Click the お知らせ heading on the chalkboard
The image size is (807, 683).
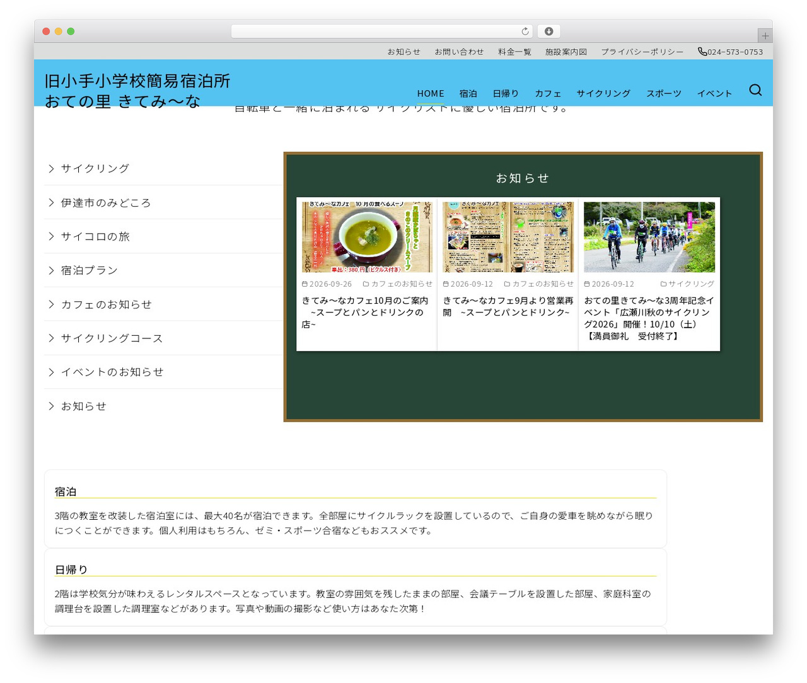pyautogui.click(x=523, y=178)
